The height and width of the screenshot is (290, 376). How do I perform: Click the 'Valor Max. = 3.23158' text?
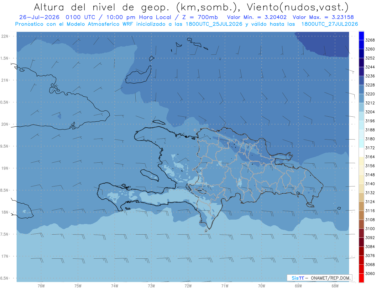point(323,17)
